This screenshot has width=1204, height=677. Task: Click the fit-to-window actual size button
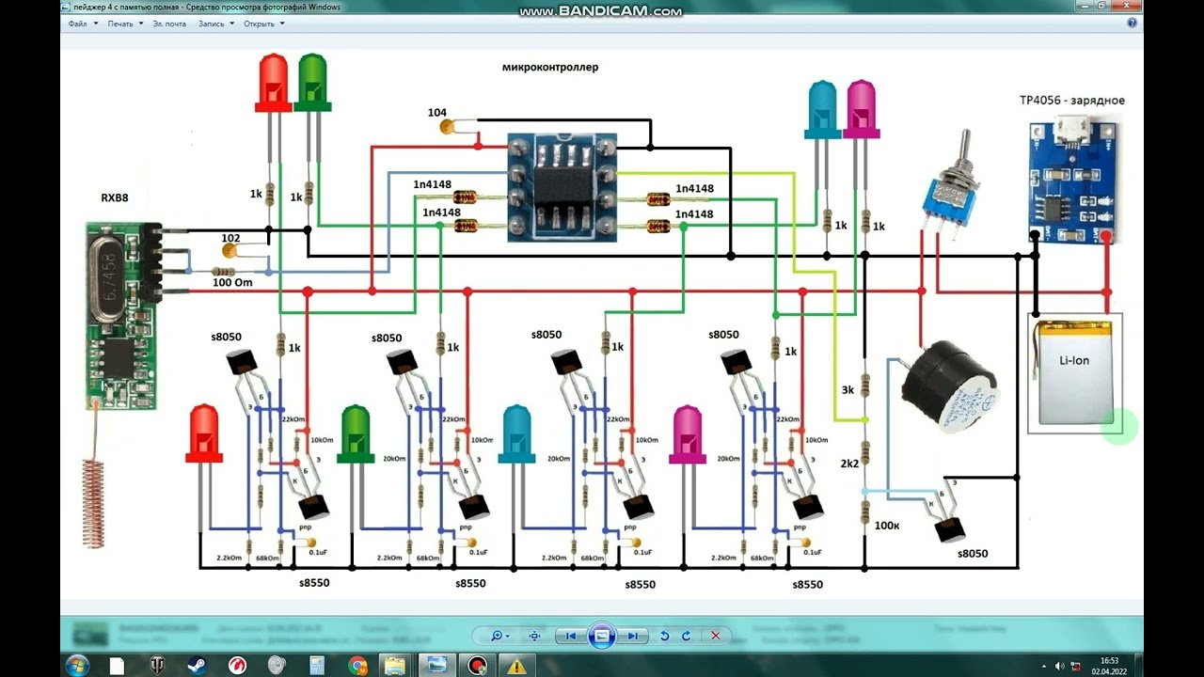[534, 636]
